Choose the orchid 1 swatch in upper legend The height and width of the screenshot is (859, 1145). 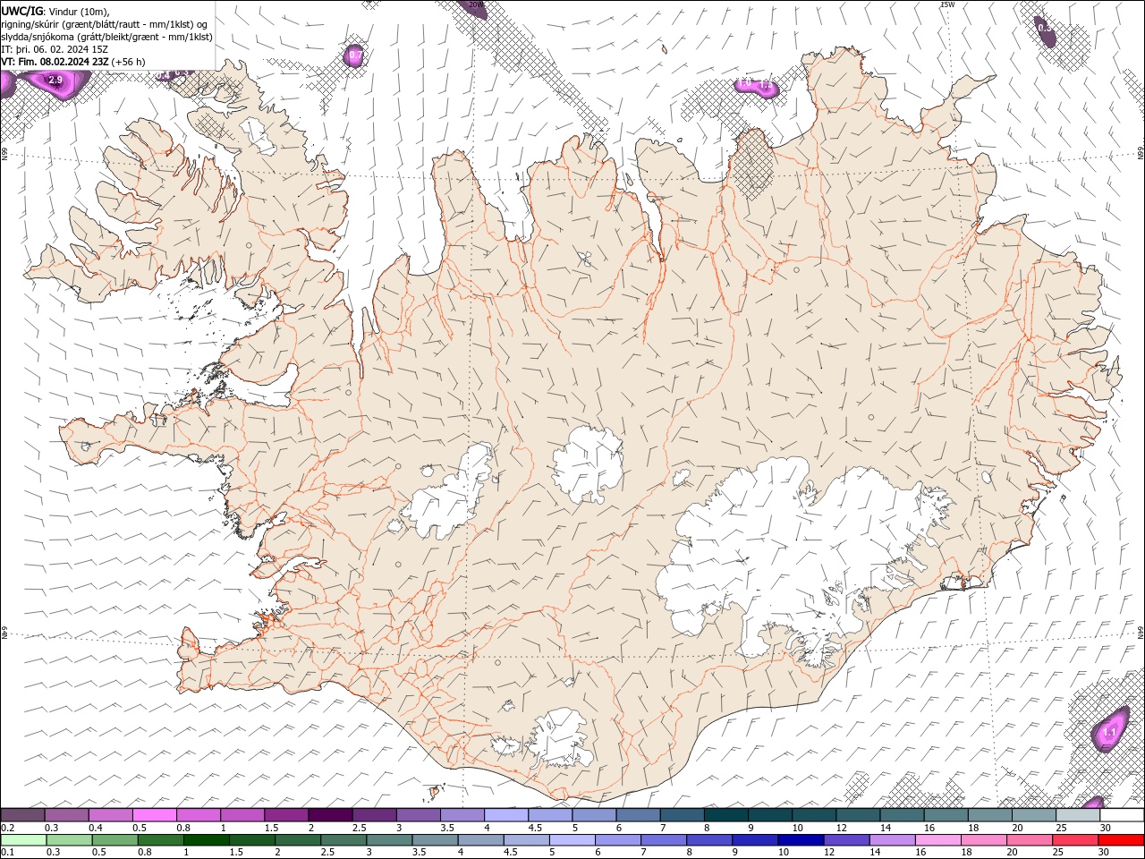tap(242, 815)
